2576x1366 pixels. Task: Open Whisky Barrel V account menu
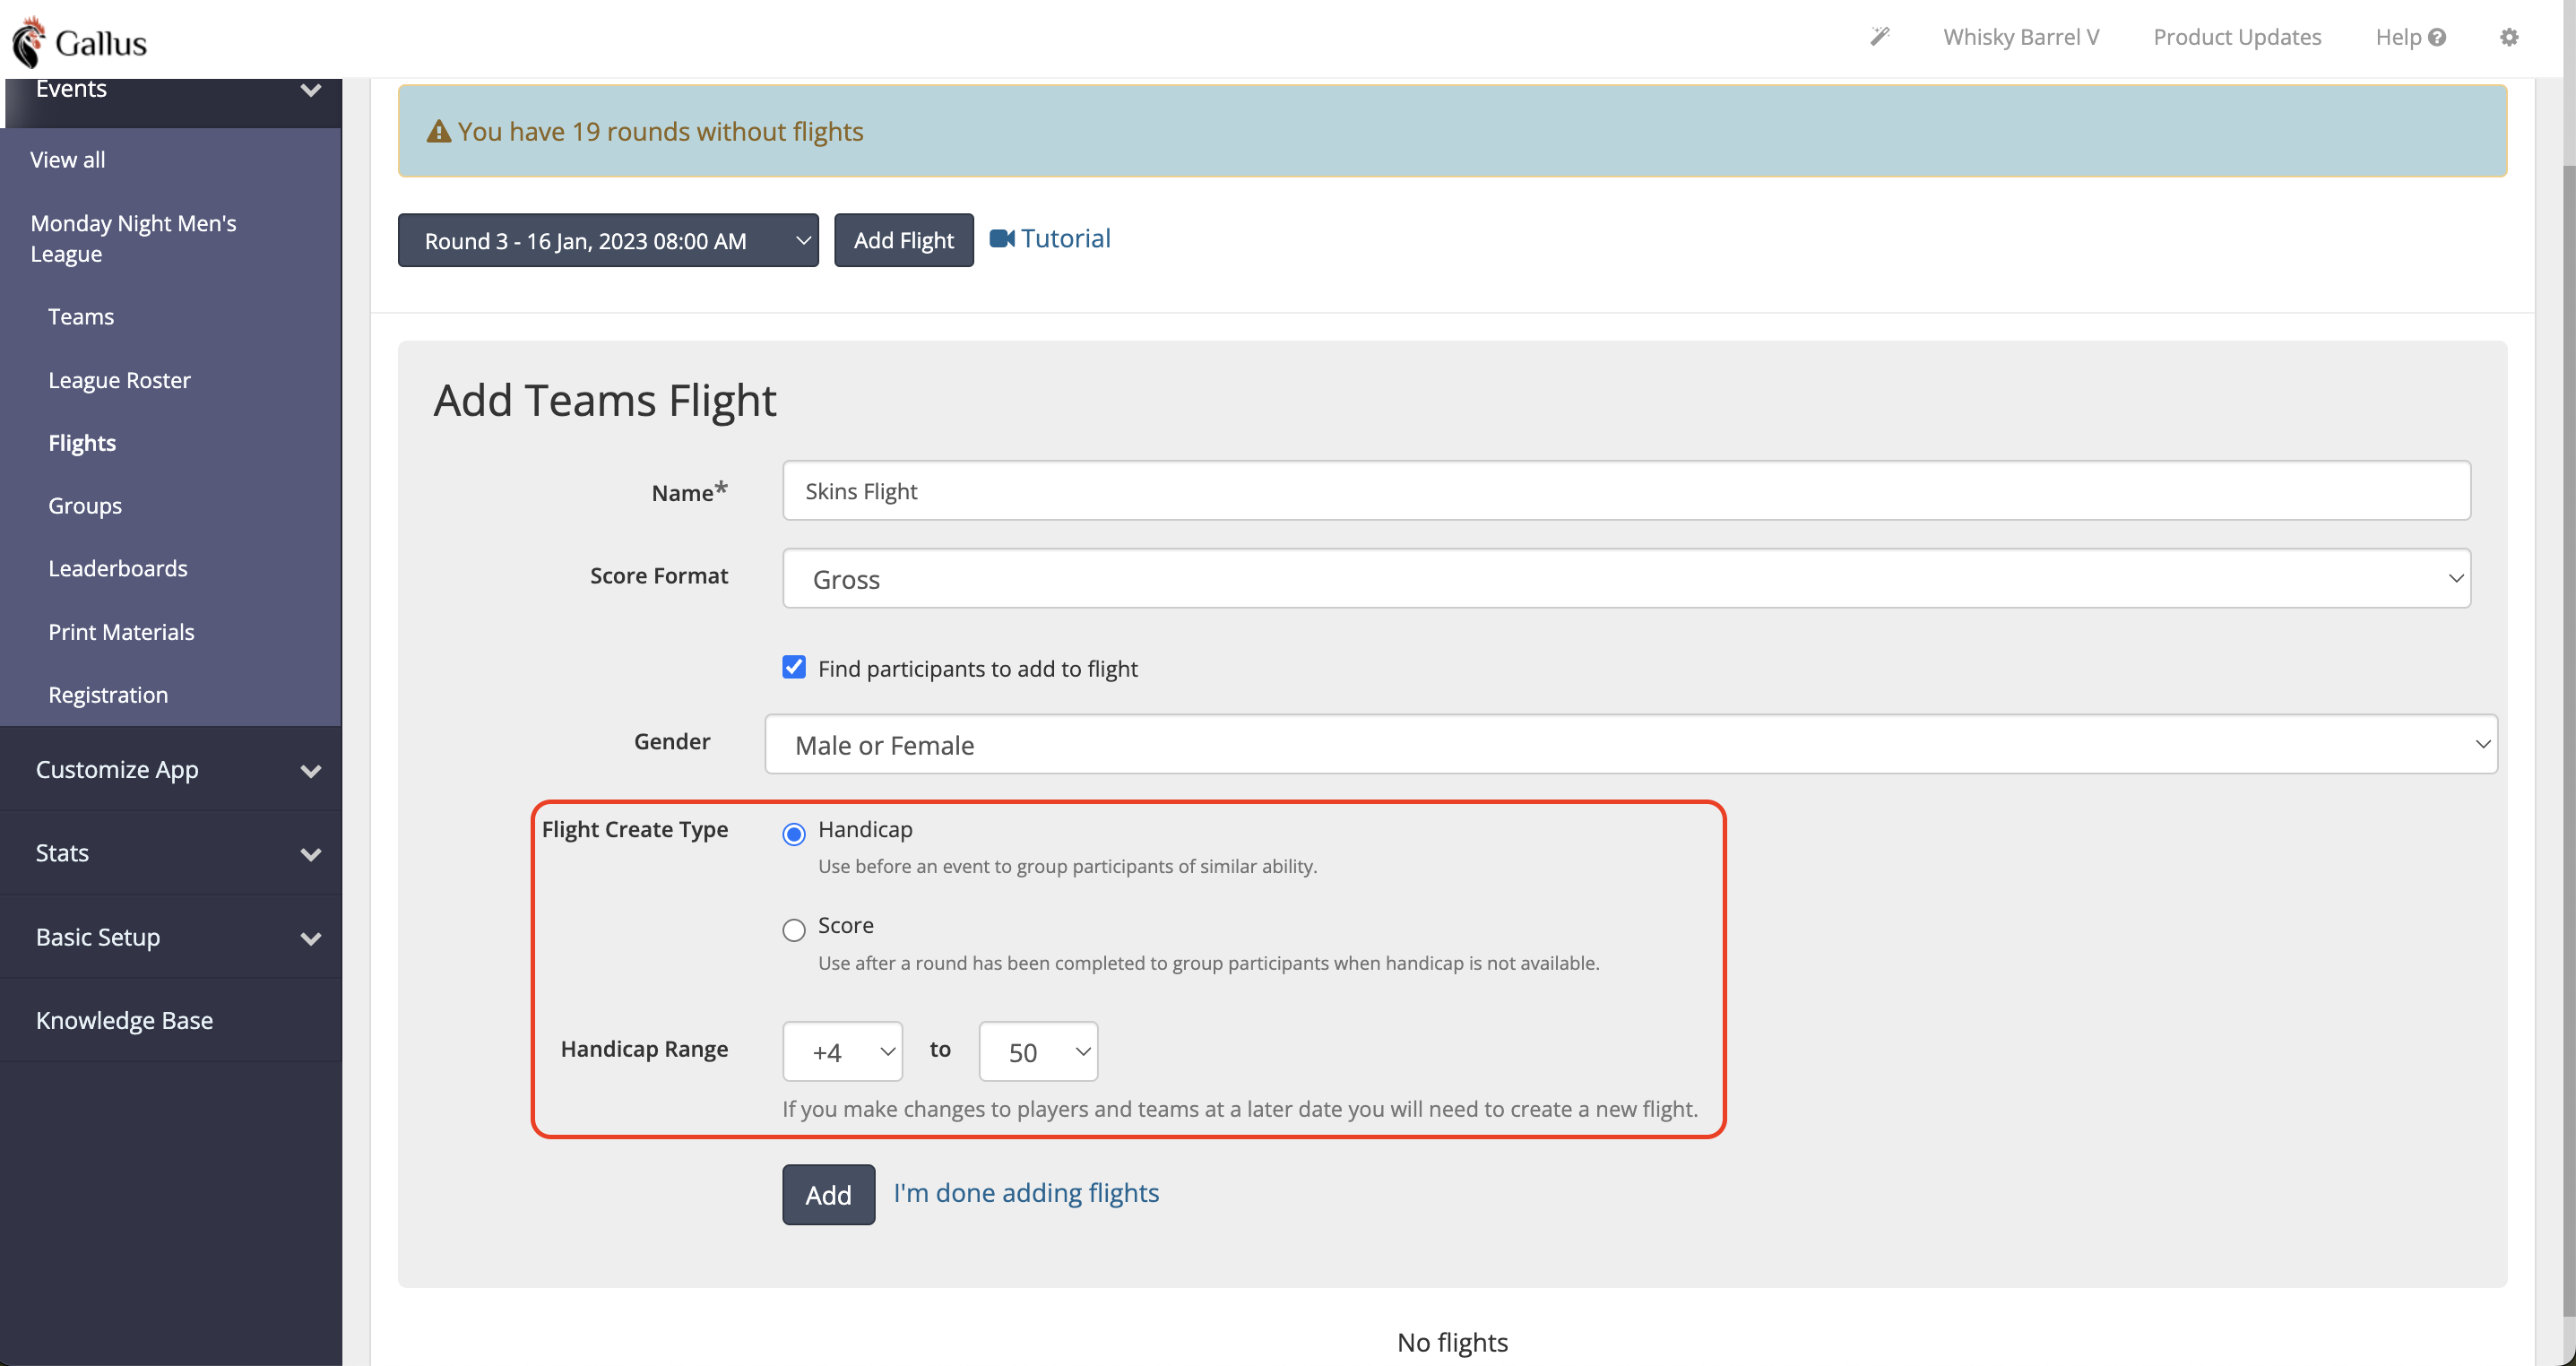click(x=2021, y=37)
